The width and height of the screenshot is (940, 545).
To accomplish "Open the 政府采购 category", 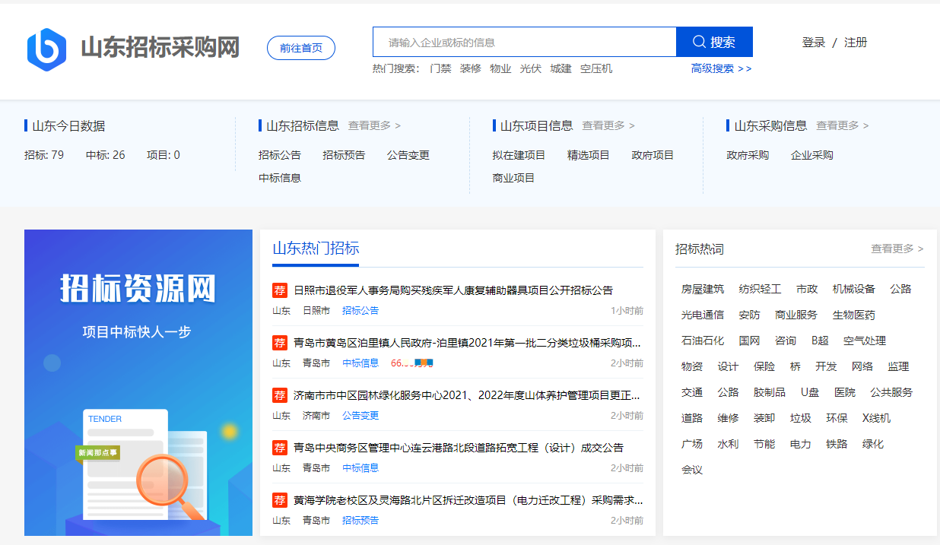I will [747, 155].
